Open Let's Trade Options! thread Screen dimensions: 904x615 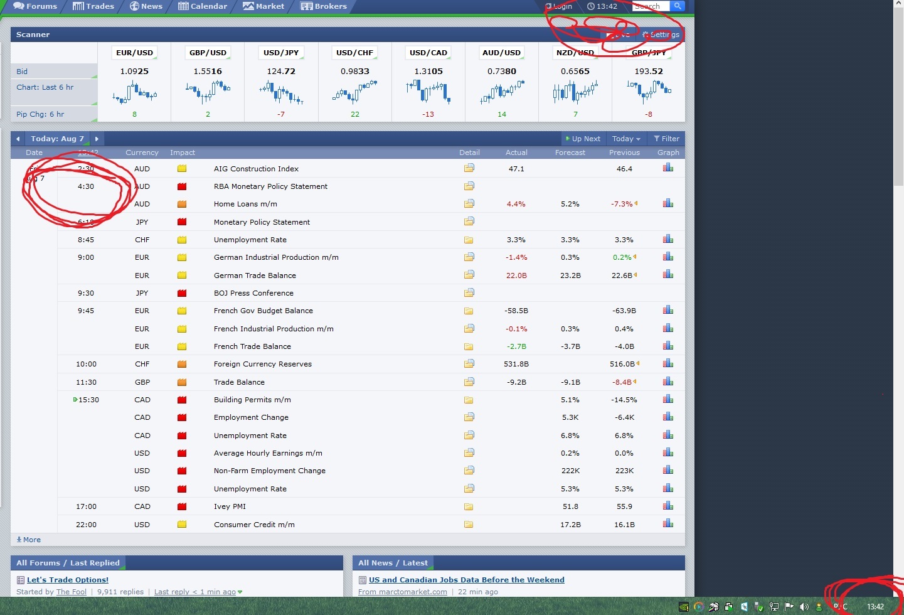point(68,580)
